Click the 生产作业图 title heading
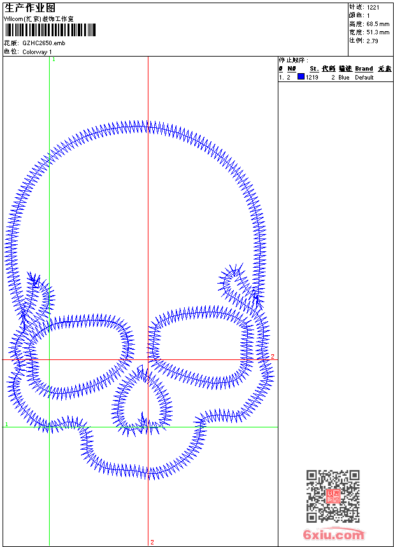This screenshot has width=395, height=547. click(30, 8)
